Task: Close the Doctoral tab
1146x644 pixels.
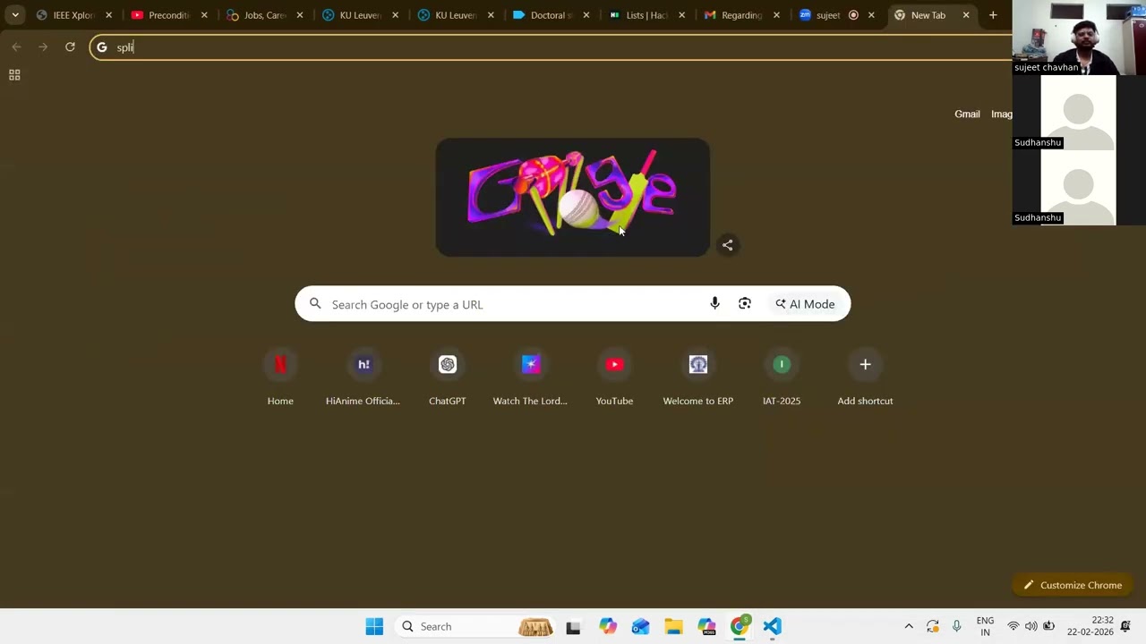Action: [x=586, y=15]
